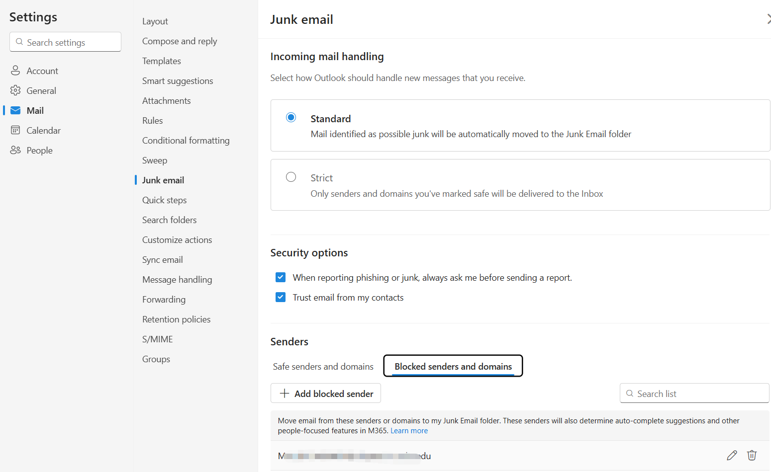The width and height of the screenshot is (771, 472).
Task: Go to Forwarding settings
Action: (164, 300)
